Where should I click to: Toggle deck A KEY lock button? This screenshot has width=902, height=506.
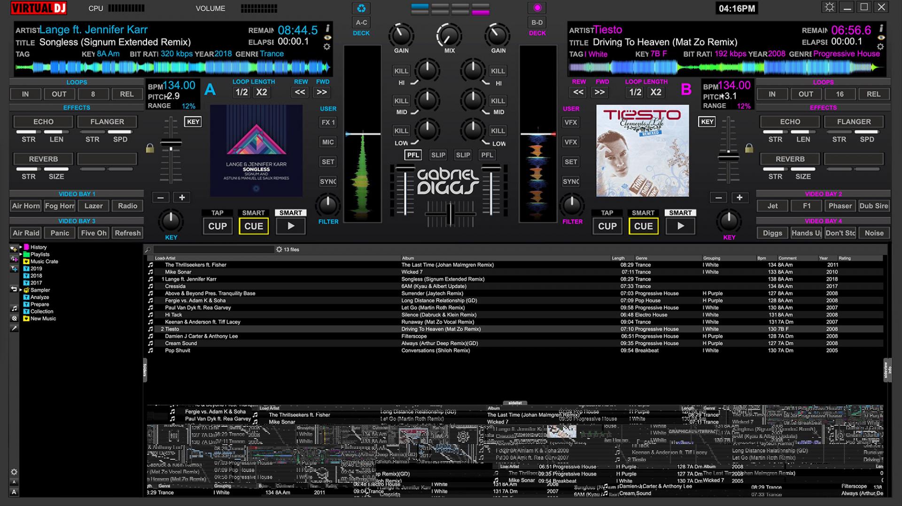coord(193,122)
